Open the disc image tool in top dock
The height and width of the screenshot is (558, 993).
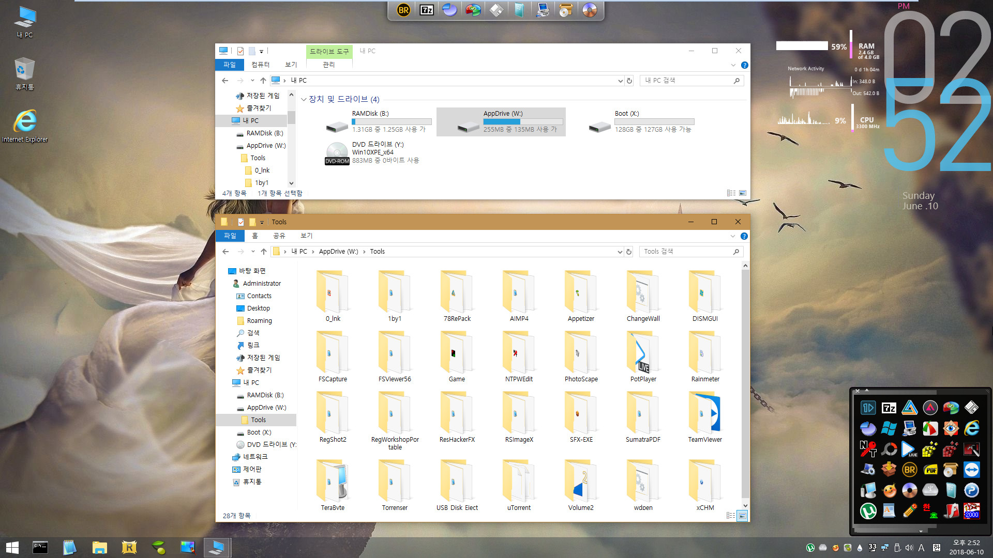tap(590, 10)
